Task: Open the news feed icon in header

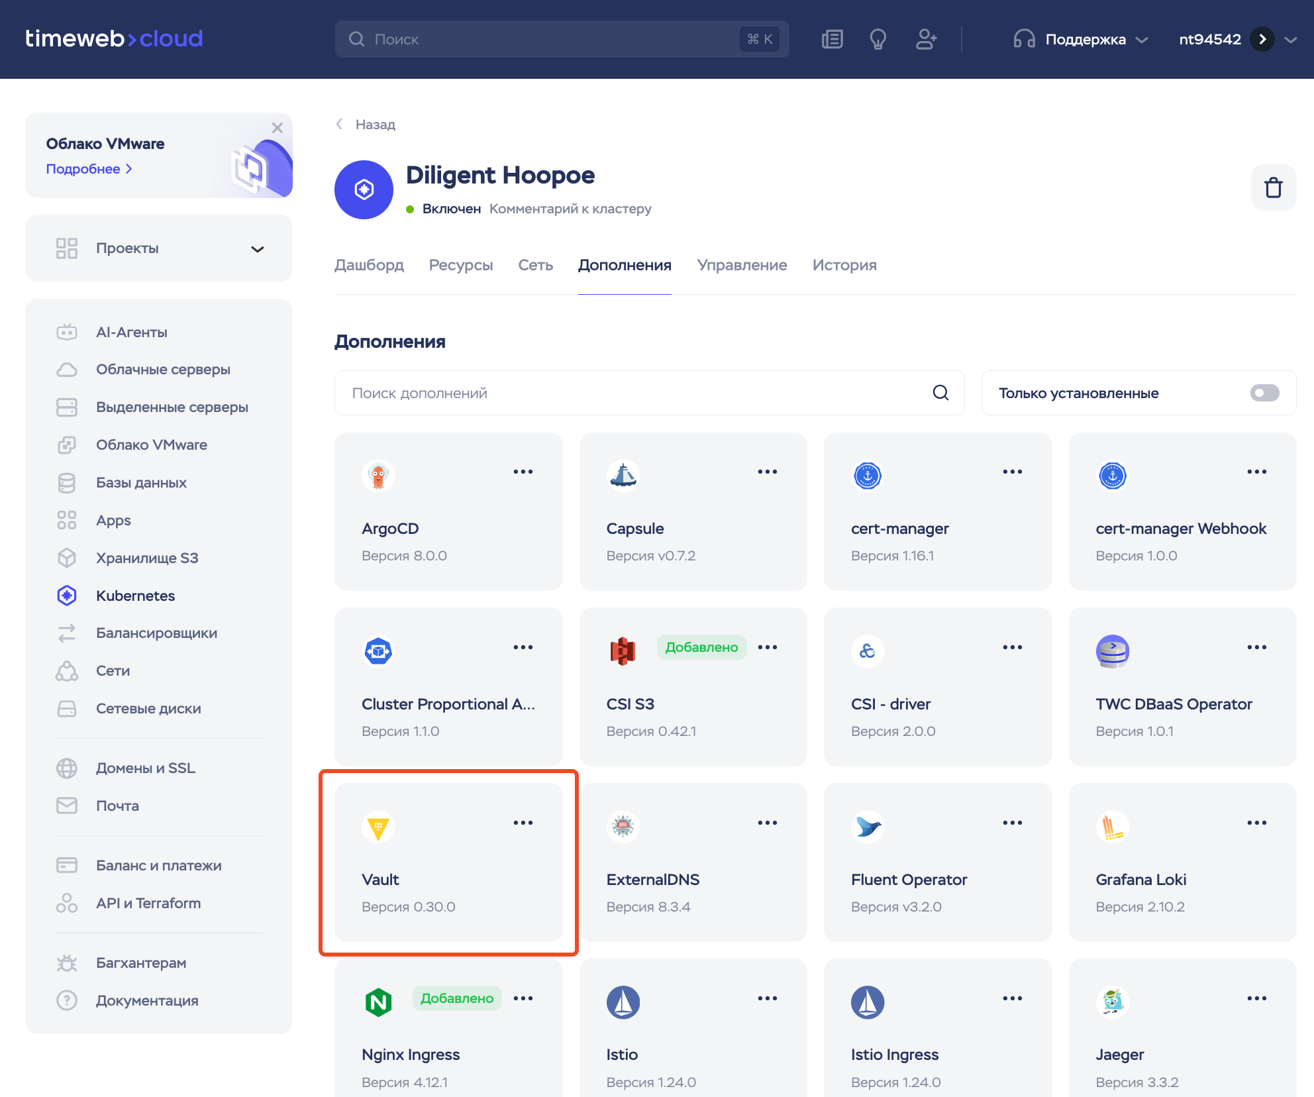Action: pyautogui.click(x=832, y=39)
